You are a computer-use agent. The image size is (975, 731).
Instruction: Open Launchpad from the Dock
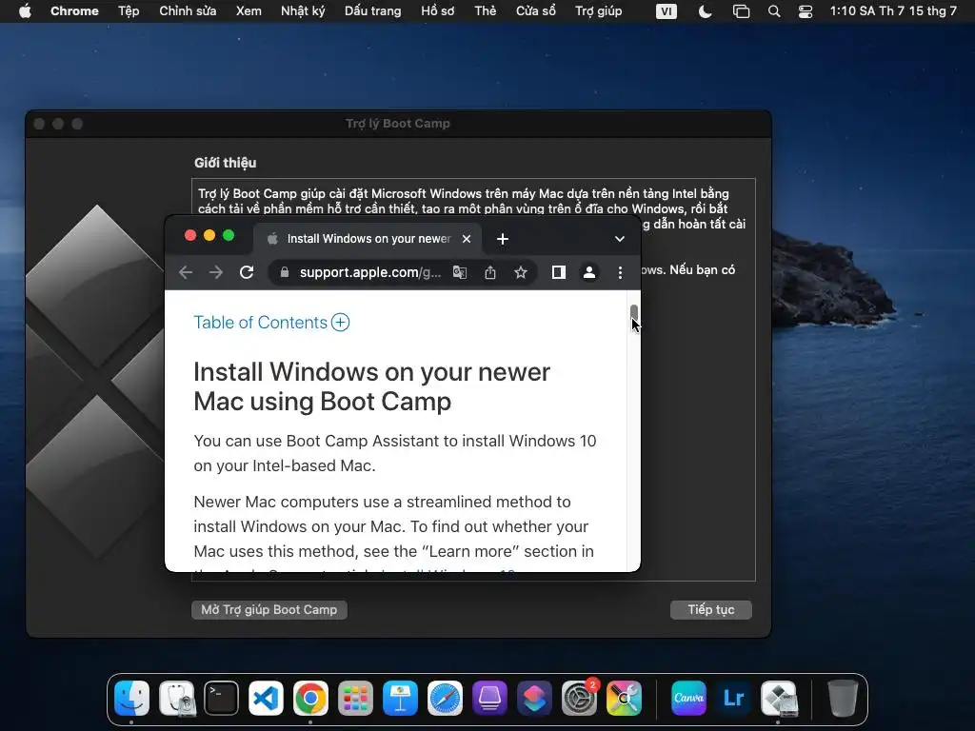pyautogui.click(x=355, y=698)
